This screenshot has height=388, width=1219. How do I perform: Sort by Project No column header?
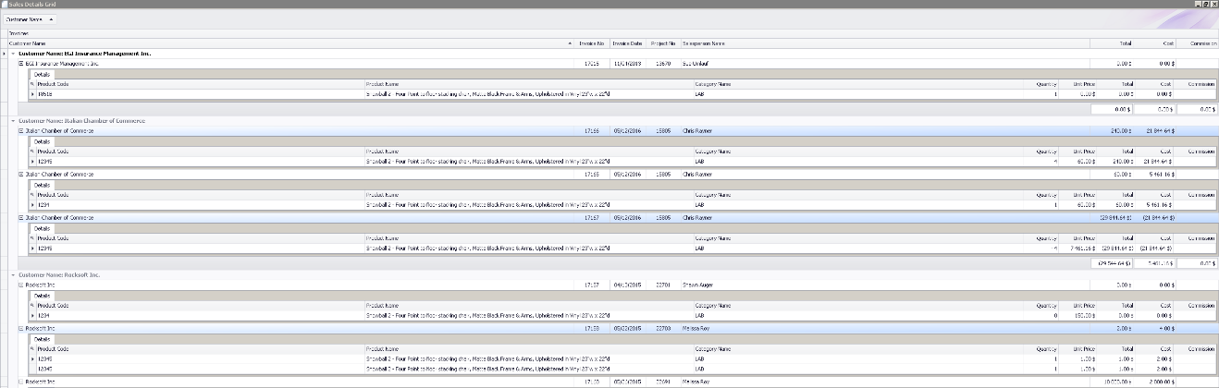662,43
